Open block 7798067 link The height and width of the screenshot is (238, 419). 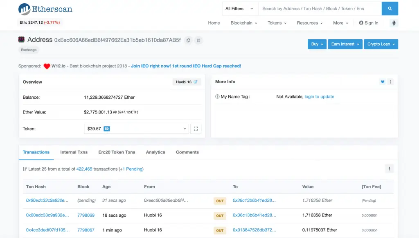point(86,230)
